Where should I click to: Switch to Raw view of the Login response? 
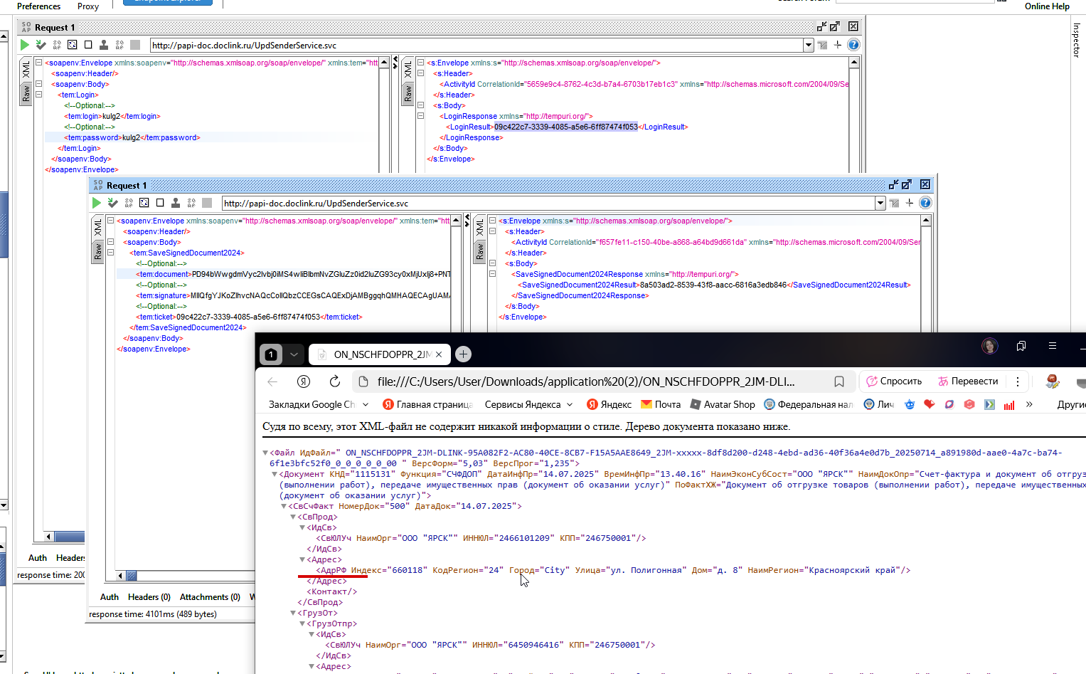(408, 93)
